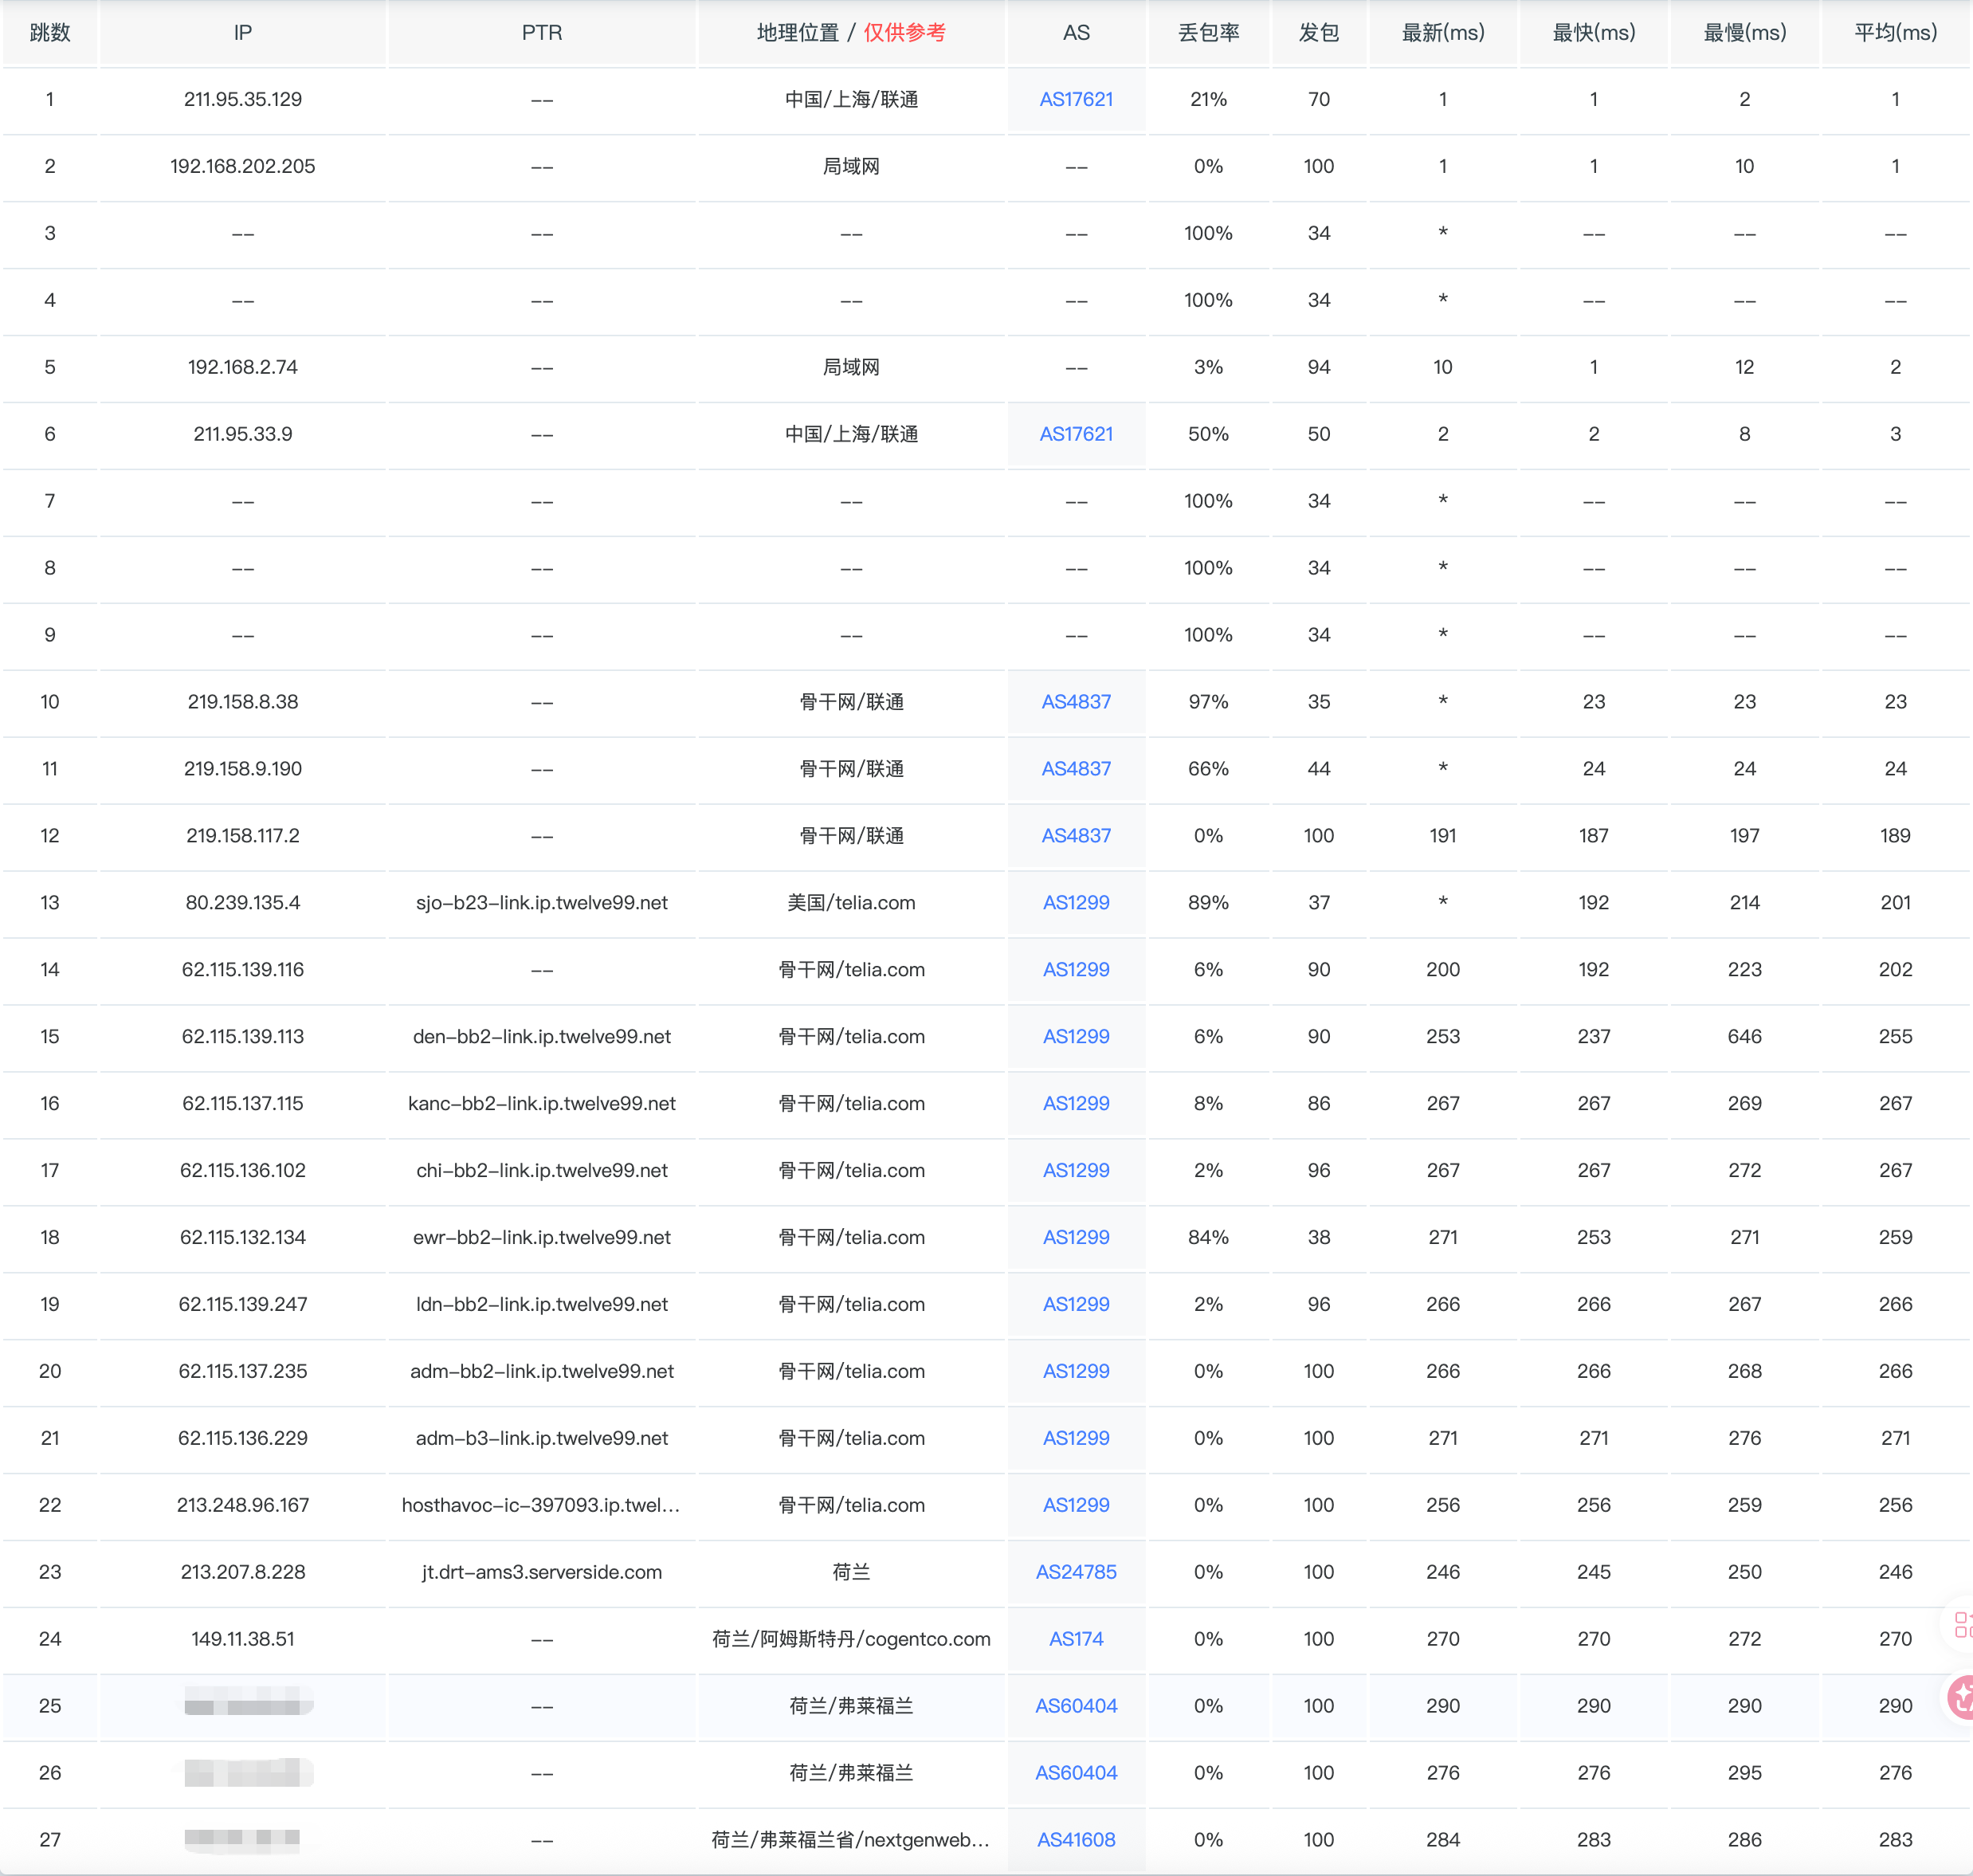This screenshot has height=1876, width=1973.
Task: Open AS4837 link for 219.158.117.2
Action: [x=1076, y=836]
